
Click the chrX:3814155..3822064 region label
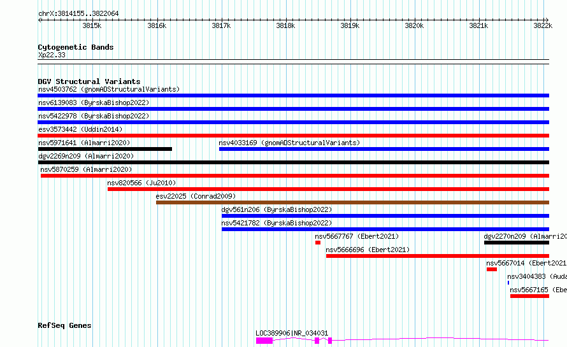click(x=78, y=13)
